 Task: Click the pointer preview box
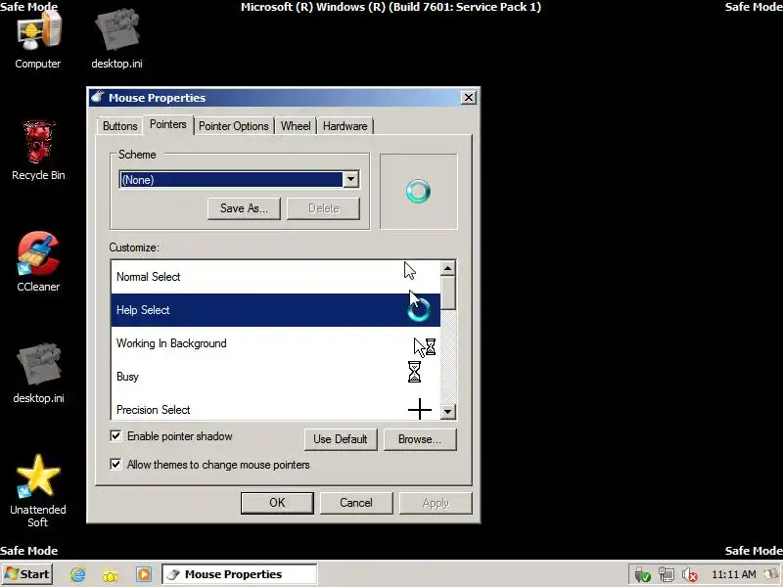click(419, 191)
